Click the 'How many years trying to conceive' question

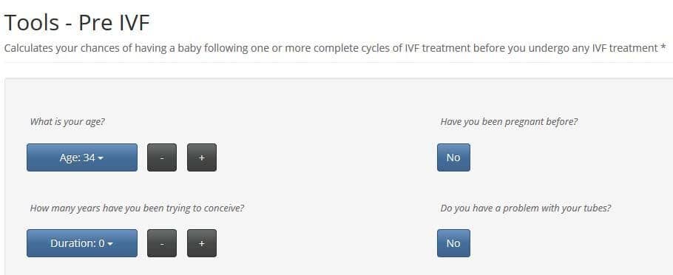pyautogui.click(x=137, y=208)
